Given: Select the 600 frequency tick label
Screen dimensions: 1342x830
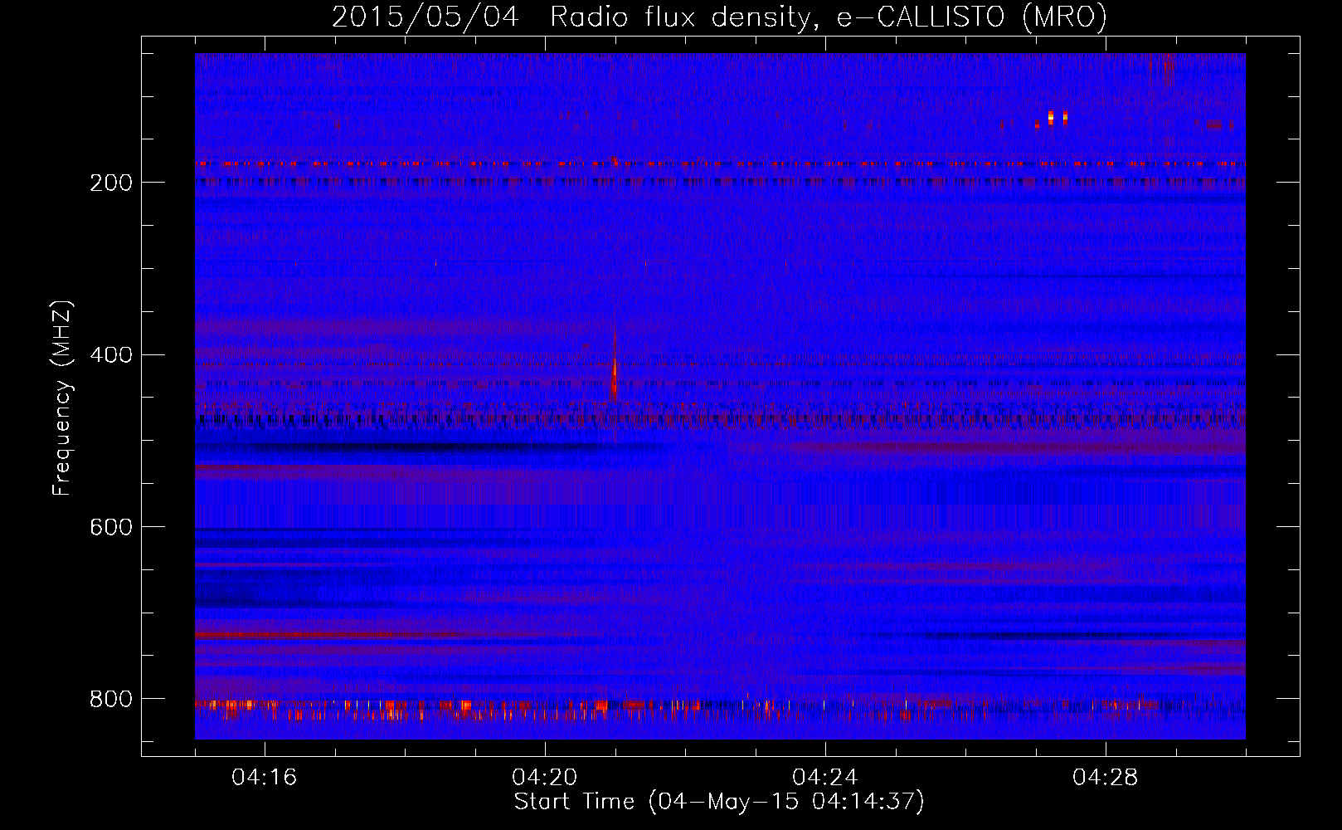Looking at the screenshot, I should (x=111, y=528).
